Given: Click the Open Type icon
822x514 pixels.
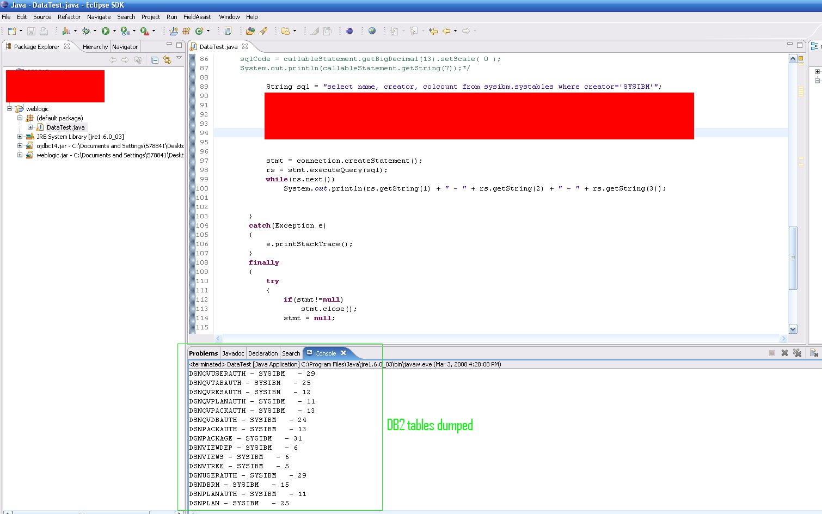Looking at the screenshot, I should pos(250,31).
